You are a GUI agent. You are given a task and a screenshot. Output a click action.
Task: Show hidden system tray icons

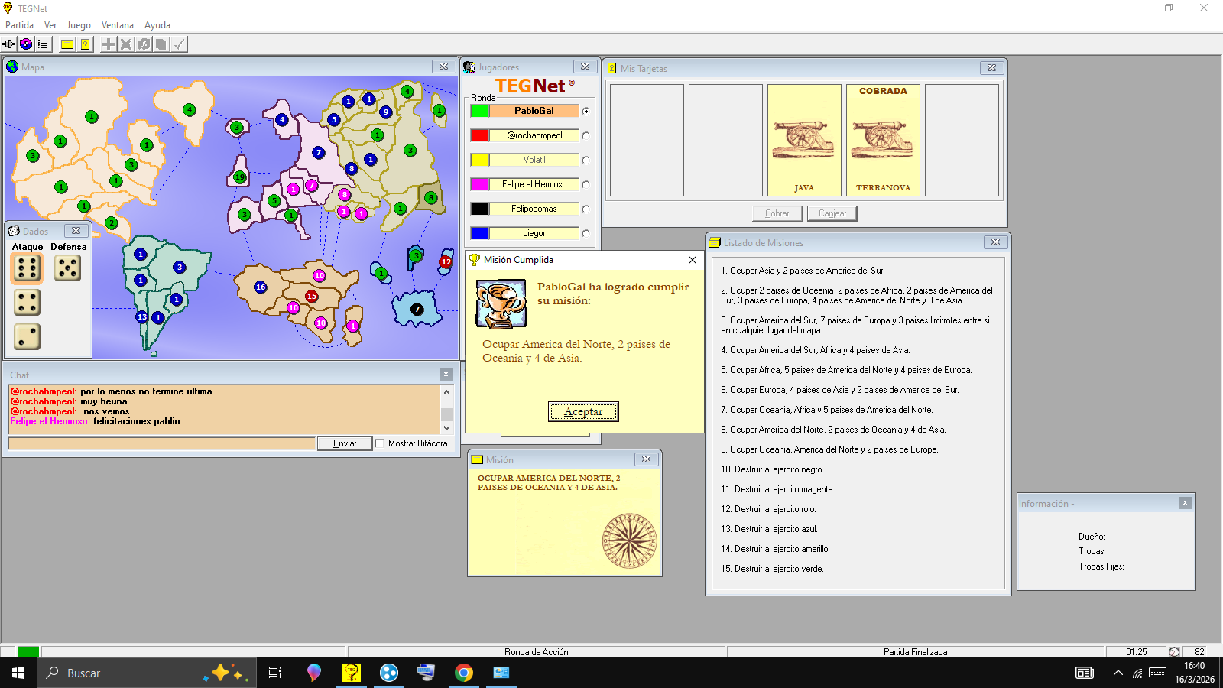coord(1118,673)
